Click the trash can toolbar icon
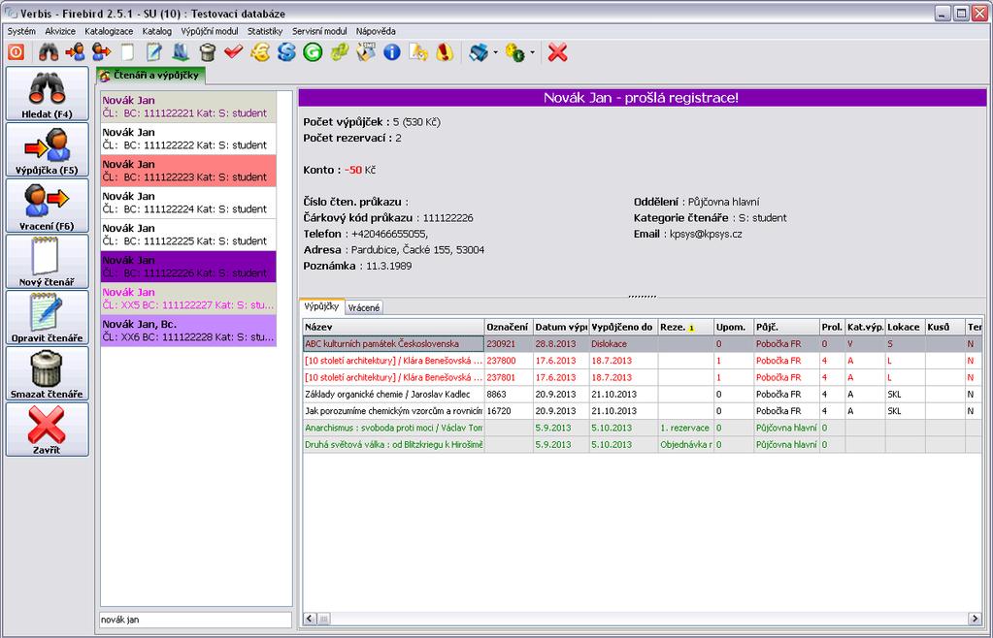Viewport: 993px width, 638px height. [207, 52]
